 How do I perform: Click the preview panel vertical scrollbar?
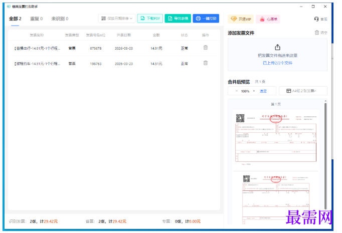click(x=325, y=155)
